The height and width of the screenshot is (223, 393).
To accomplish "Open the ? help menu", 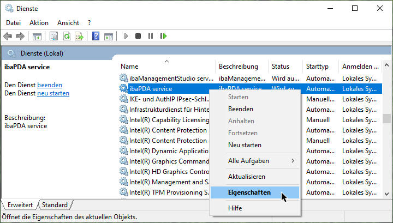I will coord(89,23).
